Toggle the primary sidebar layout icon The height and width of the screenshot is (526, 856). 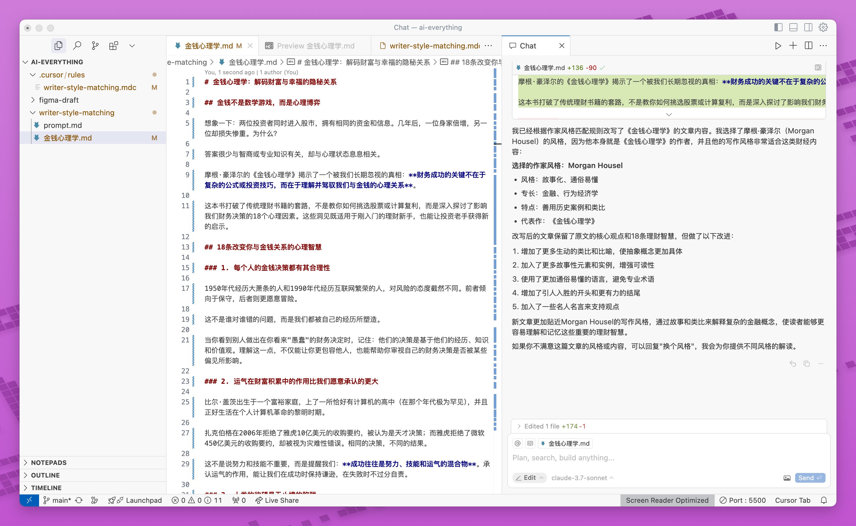(x=778, y=28)
